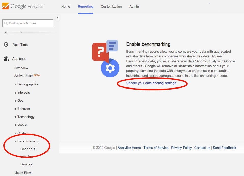Open the Privacy Policy link
This screenshot has height=176, width=244.
tap(181, 148)
